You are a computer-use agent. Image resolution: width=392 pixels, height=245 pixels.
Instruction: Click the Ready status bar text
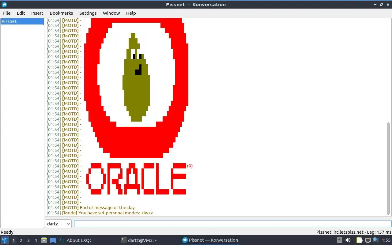coord(7,232)
